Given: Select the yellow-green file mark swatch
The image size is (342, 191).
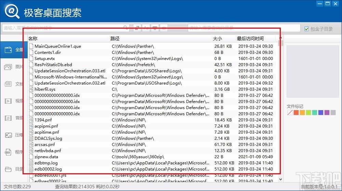Looking at the screenshot, I should click(308, 113).
